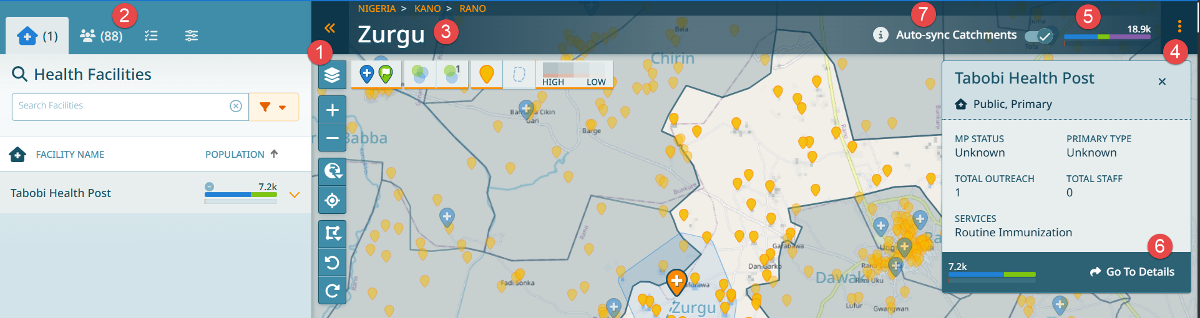Clear the Search Facilities field
The height and width of the screenshot is (318, 1200).
[x=236, y=106]
